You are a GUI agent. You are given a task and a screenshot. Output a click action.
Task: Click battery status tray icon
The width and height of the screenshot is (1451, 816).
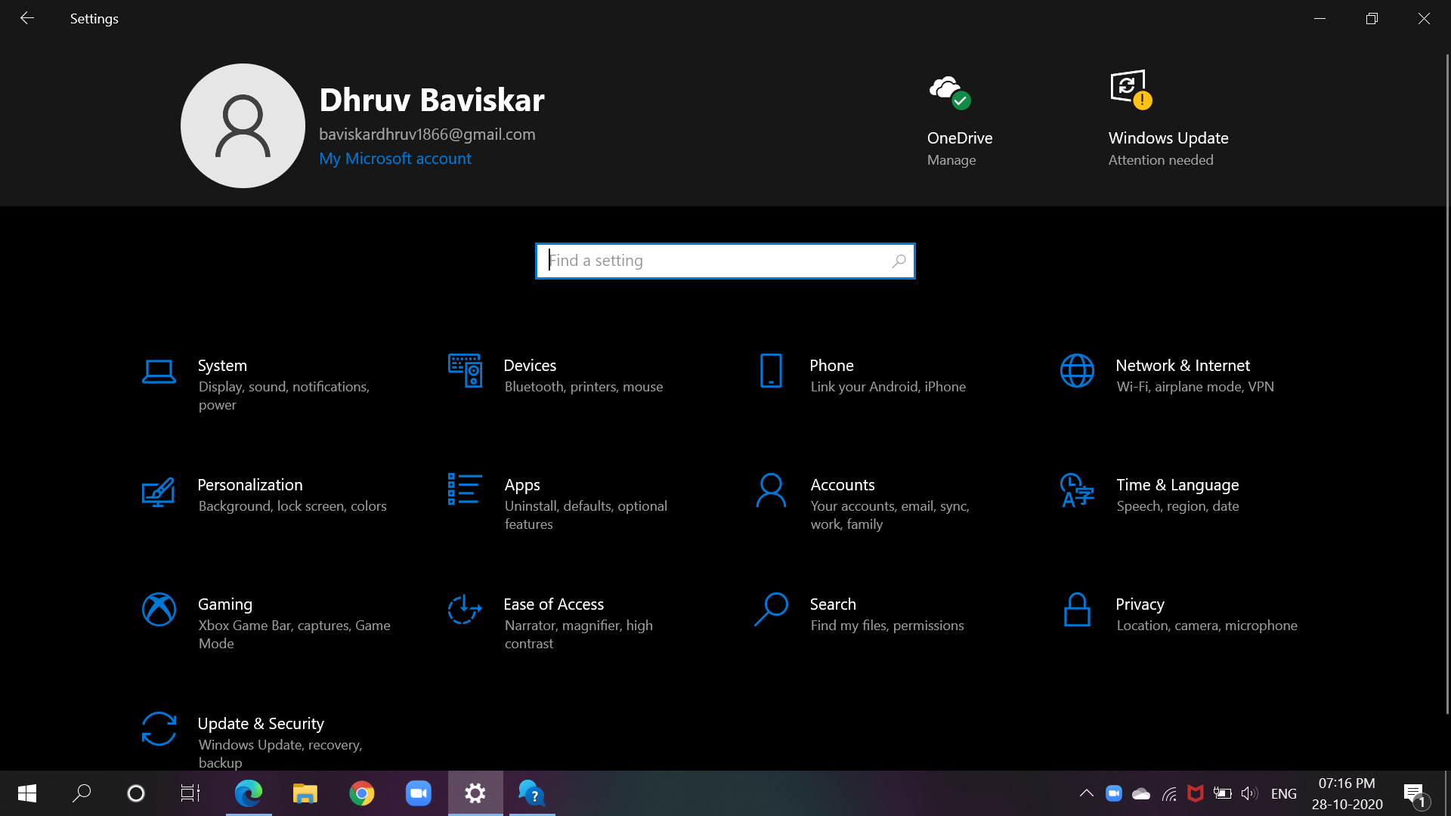[x=1223, y=793]
